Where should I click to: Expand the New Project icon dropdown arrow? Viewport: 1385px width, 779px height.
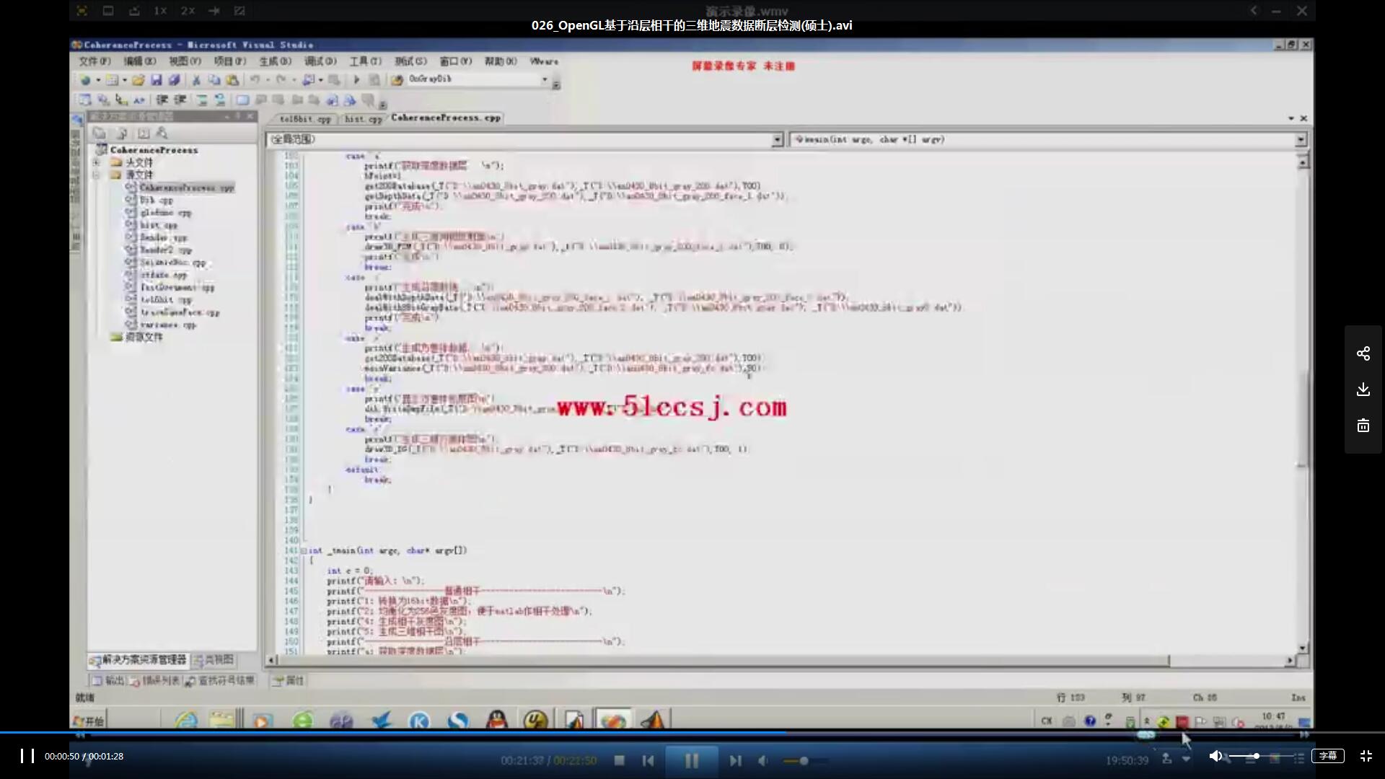98,80
